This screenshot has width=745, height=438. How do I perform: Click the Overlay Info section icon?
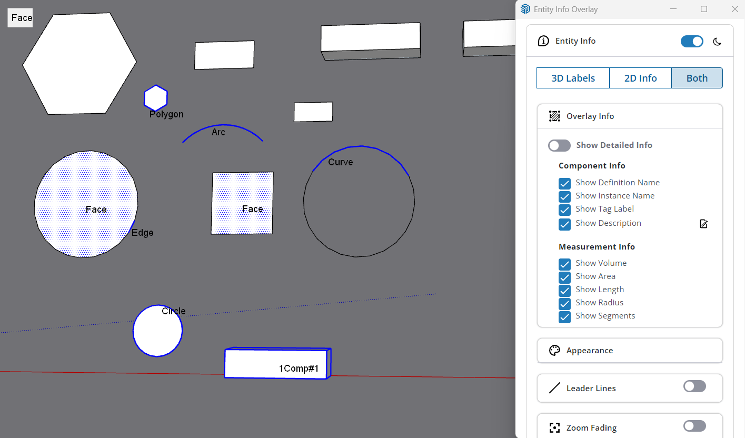pos(554,116)
